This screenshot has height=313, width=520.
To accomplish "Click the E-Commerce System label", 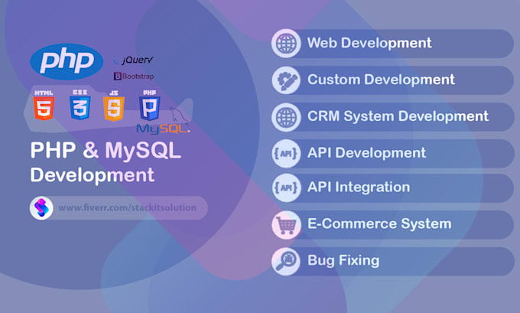I will click(x=379, y=223).
